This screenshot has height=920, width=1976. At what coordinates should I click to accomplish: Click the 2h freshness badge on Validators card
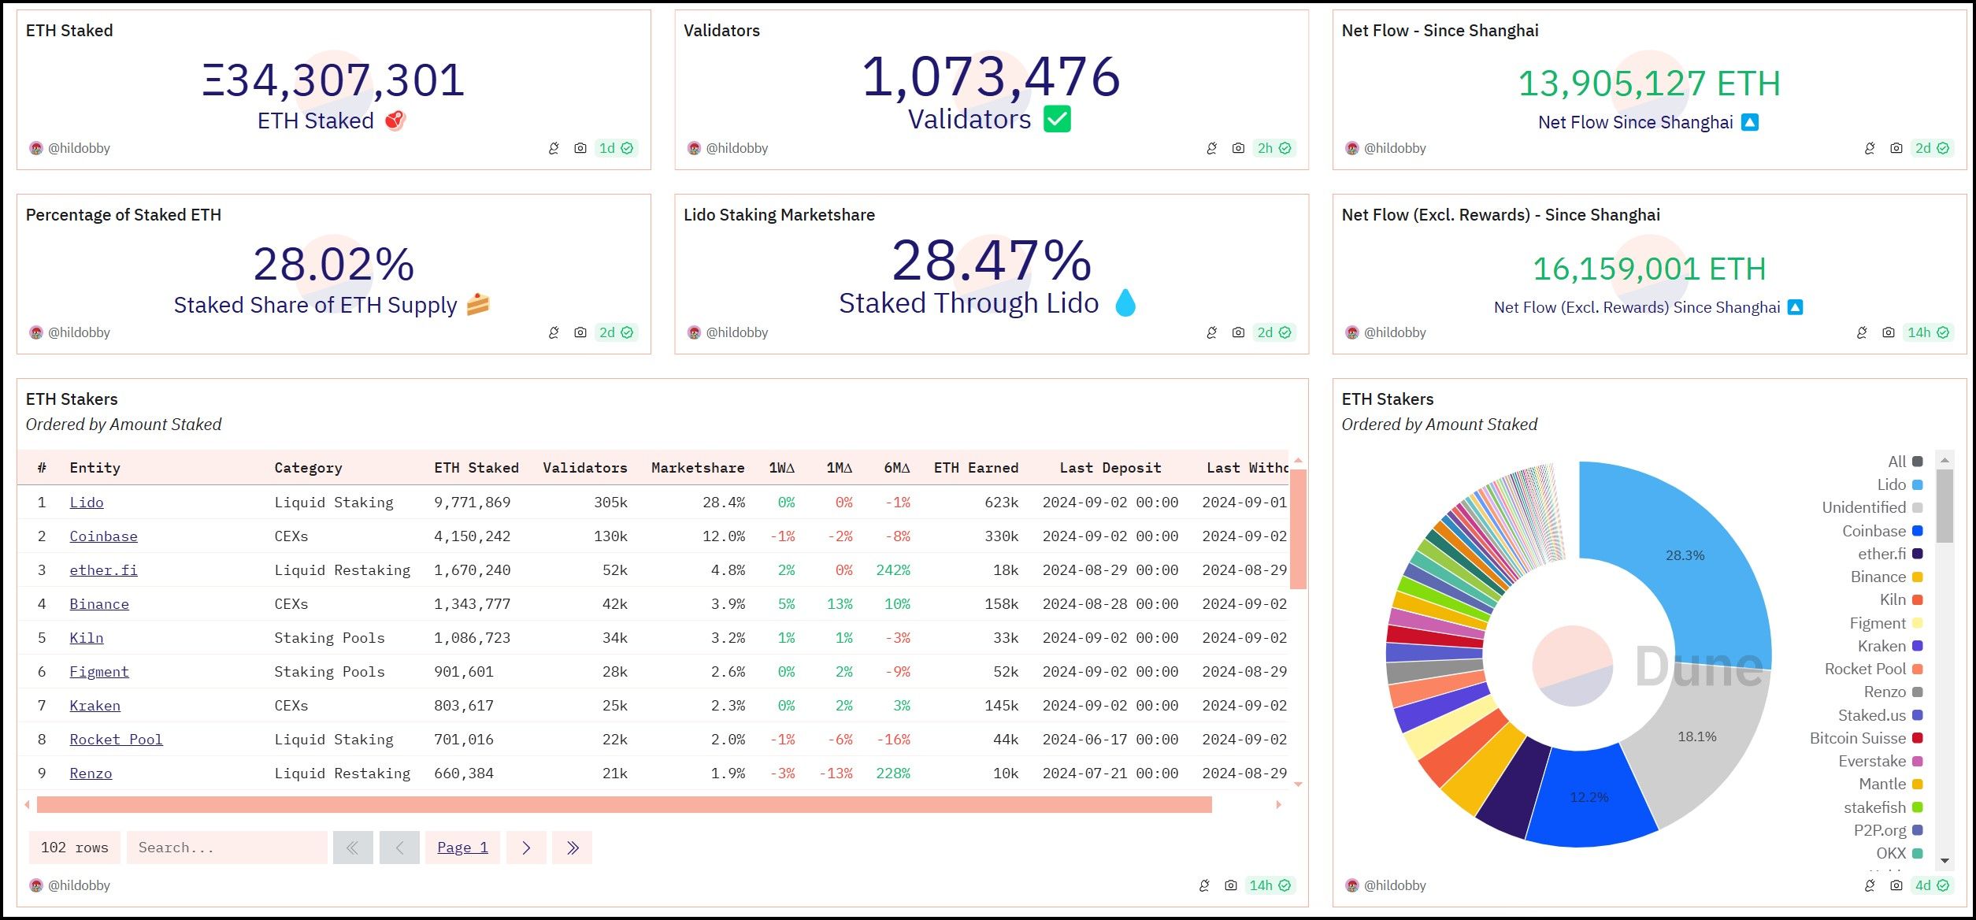(1273, 148)
